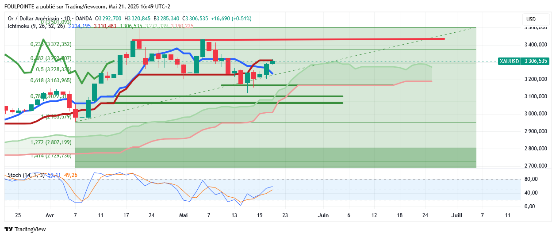Click date 13 on the time axis
This screenshot has width=556, height=237.
pyautogui.click(x=234, y=215)
